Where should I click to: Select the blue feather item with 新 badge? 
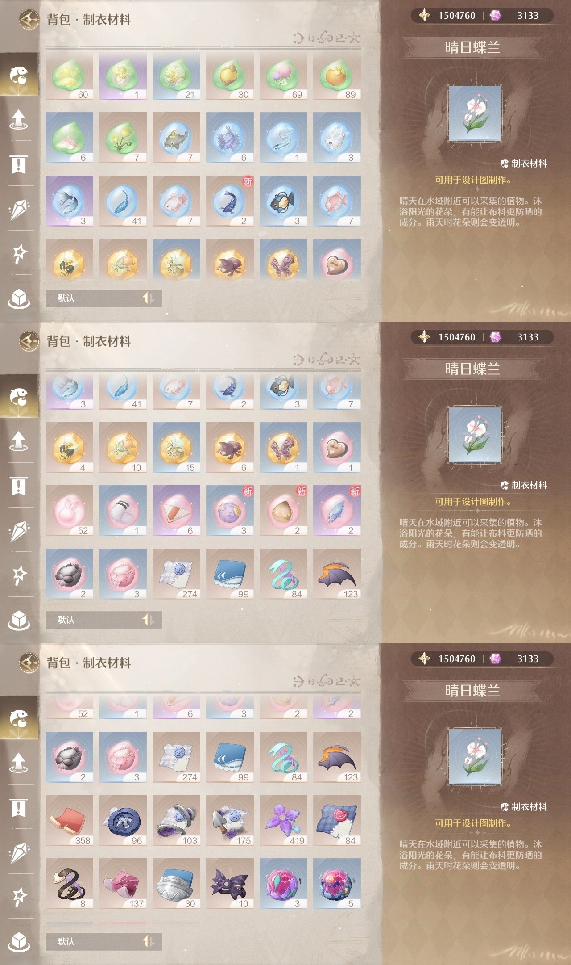coord(337,511)
